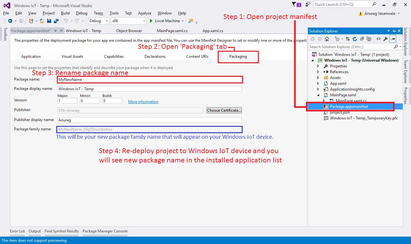Viewport: 411px width, 244px height.
Task: Expand the App.xaml node
Action: click(318, 83)
